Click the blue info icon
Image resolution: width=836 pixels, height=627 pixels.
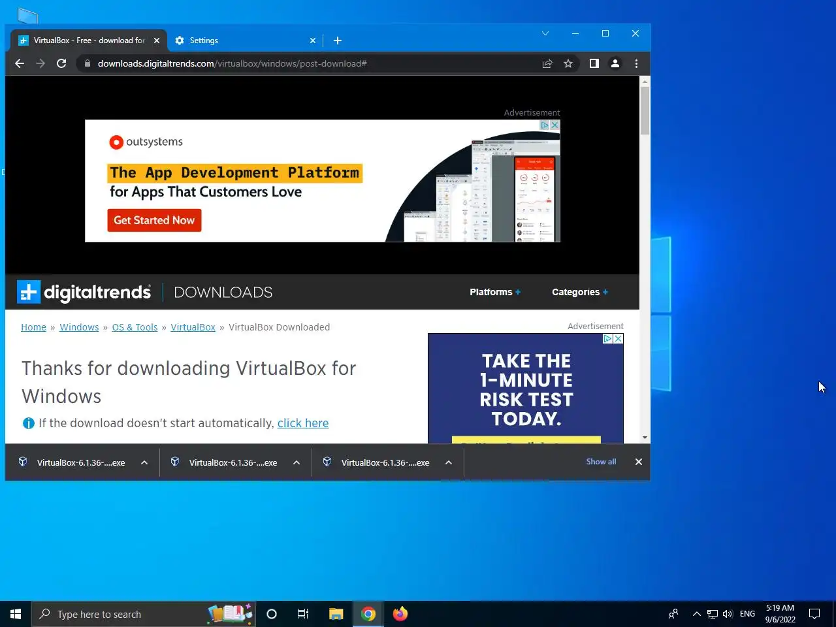click(29, 423)
